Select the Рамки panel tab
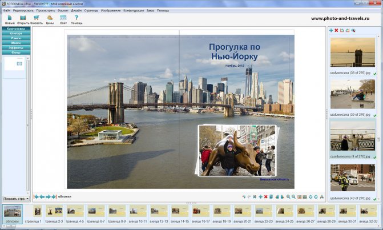The height and width of the screenshot is (230, 383). tap(16, 38)
